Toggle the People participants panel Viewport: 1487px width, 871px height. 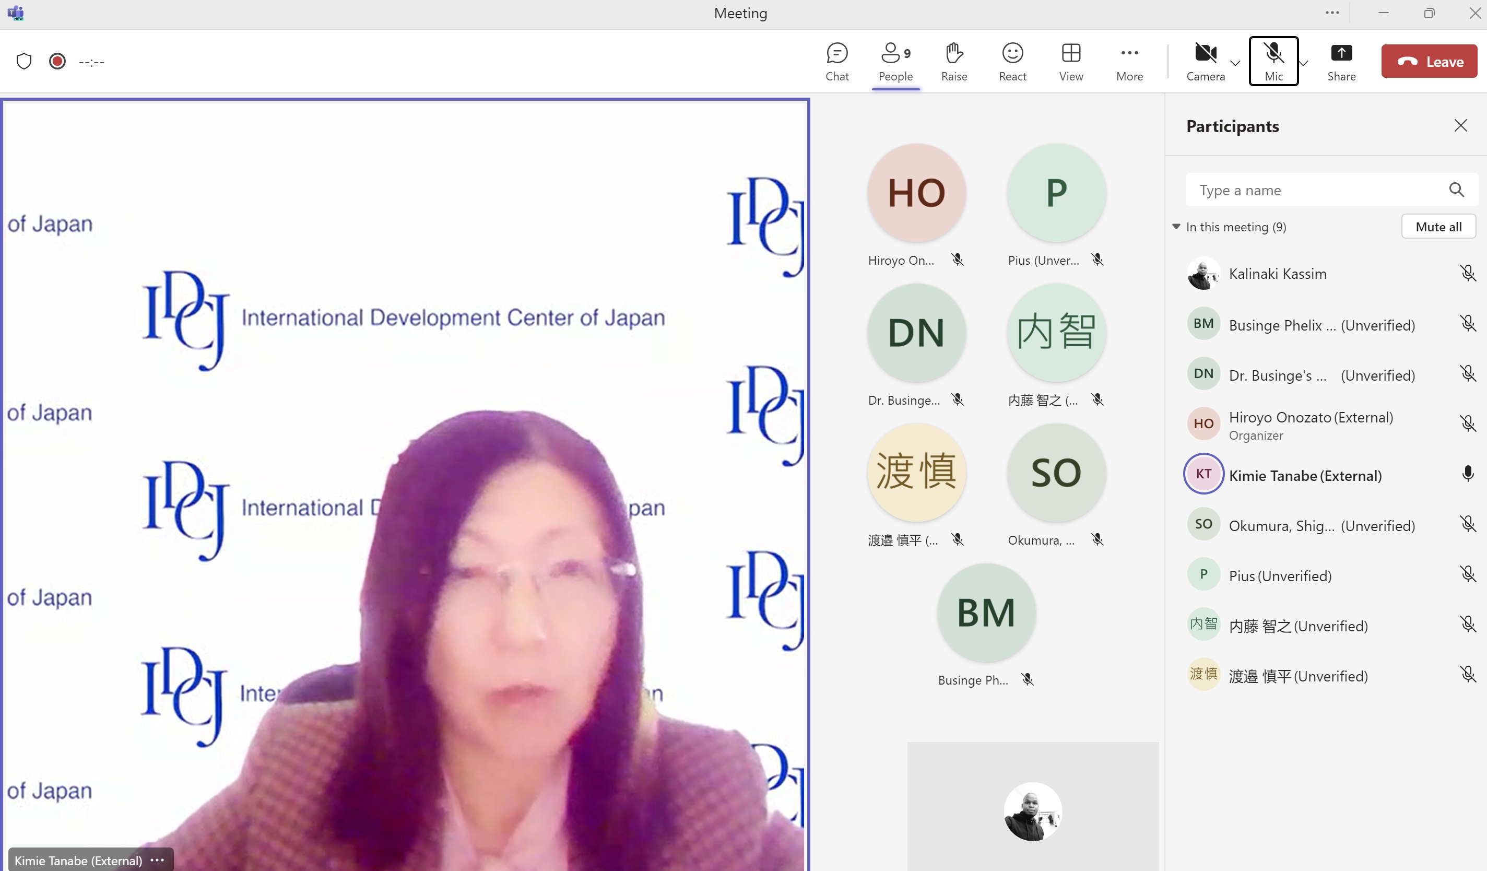click(x=895, y=62)
